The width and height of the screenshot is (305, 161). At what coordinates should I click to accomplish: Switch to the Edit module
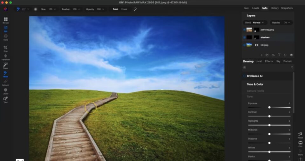6,29
